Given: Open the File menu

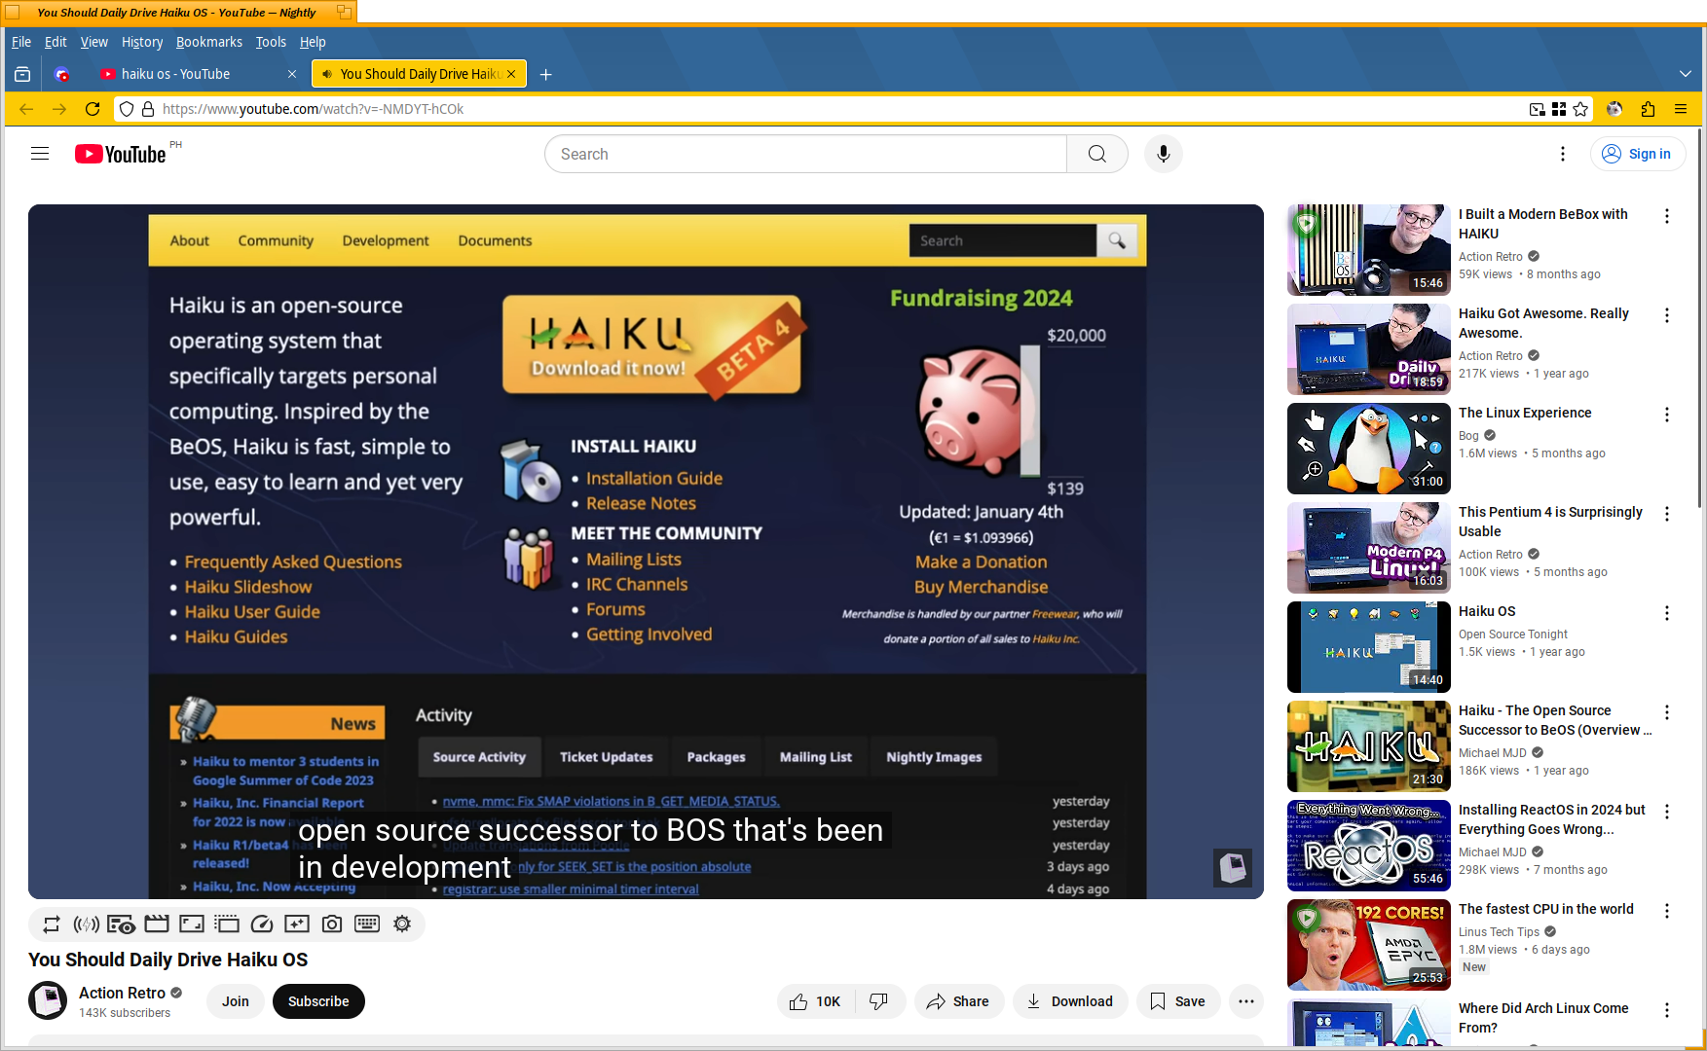Looking at the screenshot, I should coord(21,42).
